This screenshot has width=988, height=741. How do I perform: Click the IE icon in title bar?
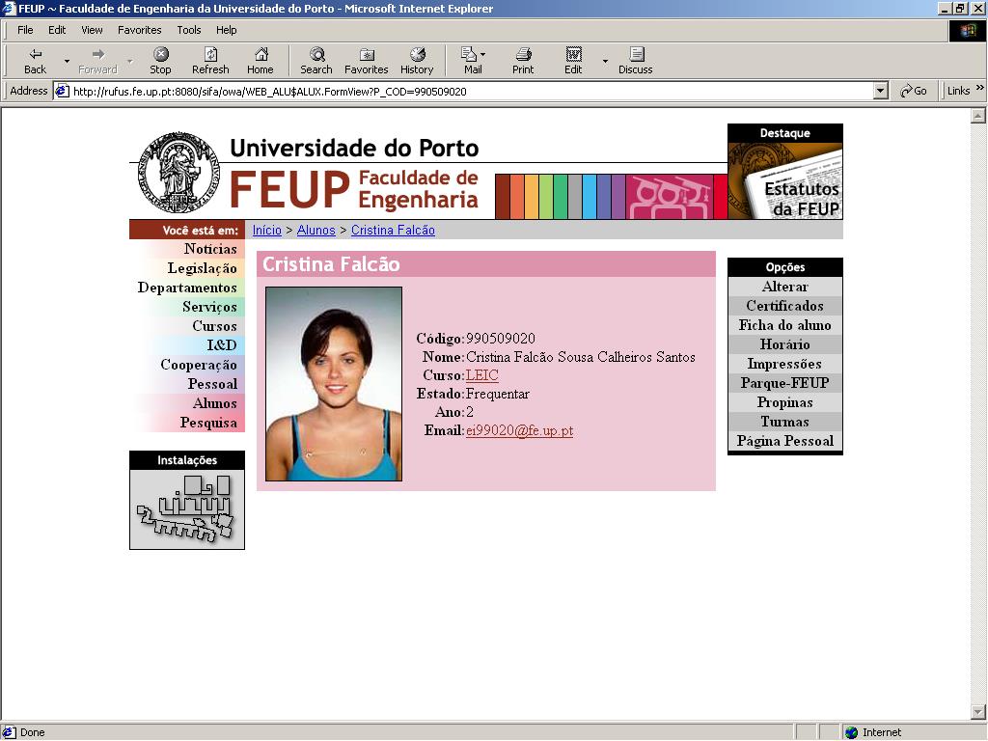[x=9, y=8]
